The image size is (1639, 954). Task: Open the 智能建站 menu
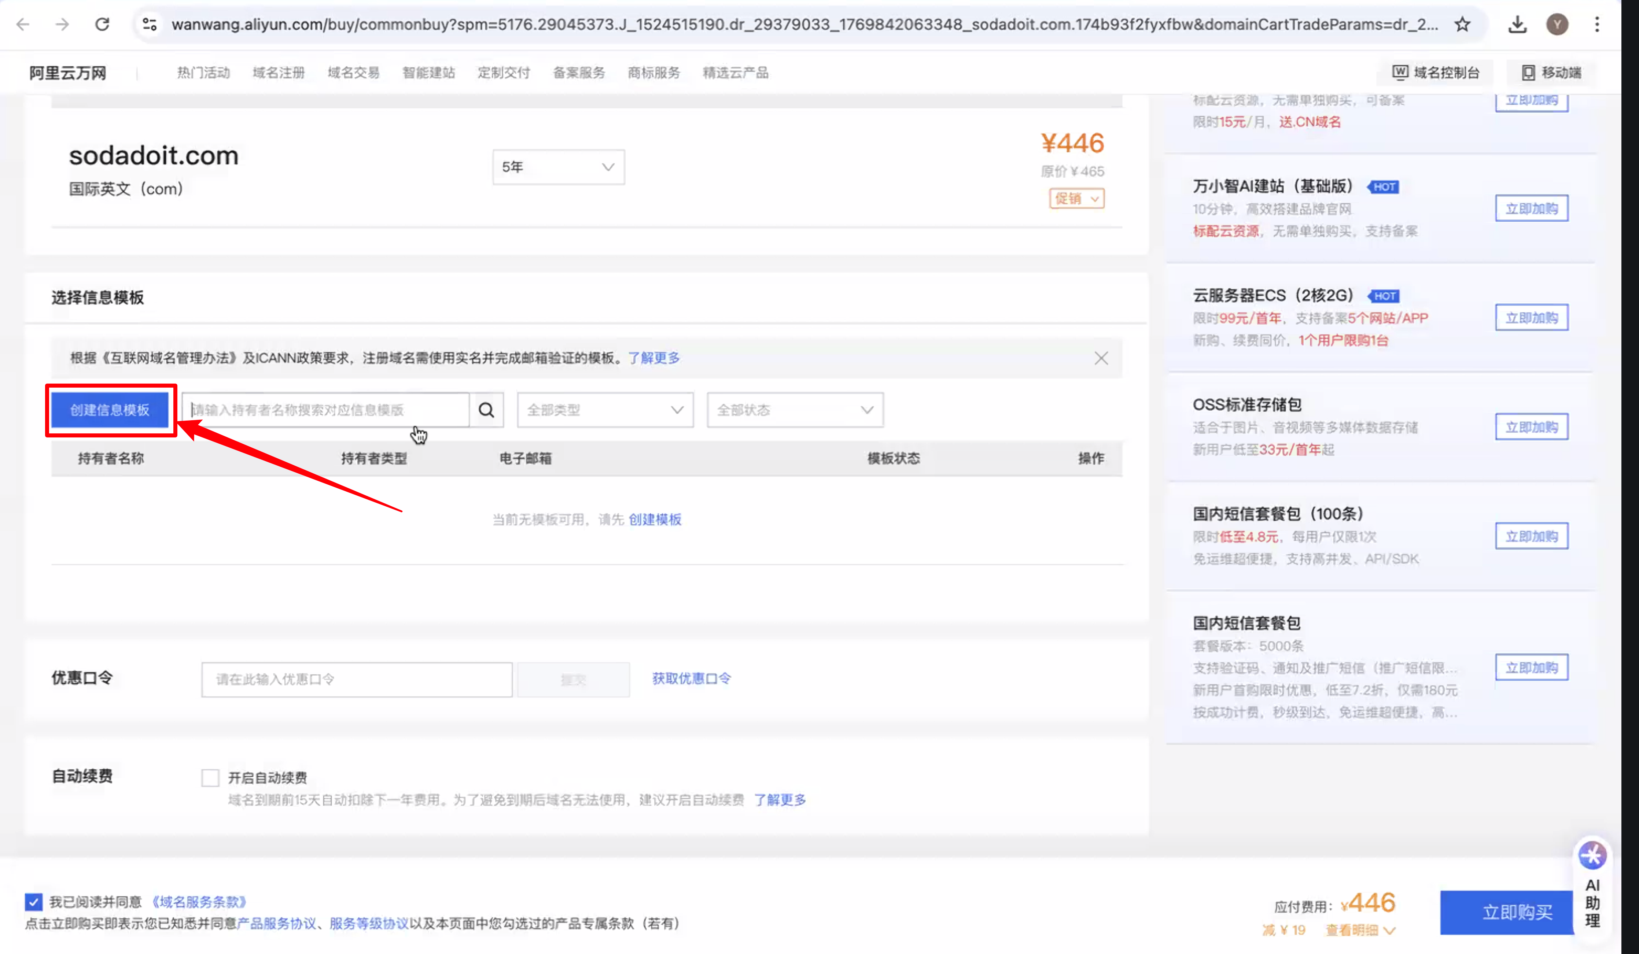[428, 73]
